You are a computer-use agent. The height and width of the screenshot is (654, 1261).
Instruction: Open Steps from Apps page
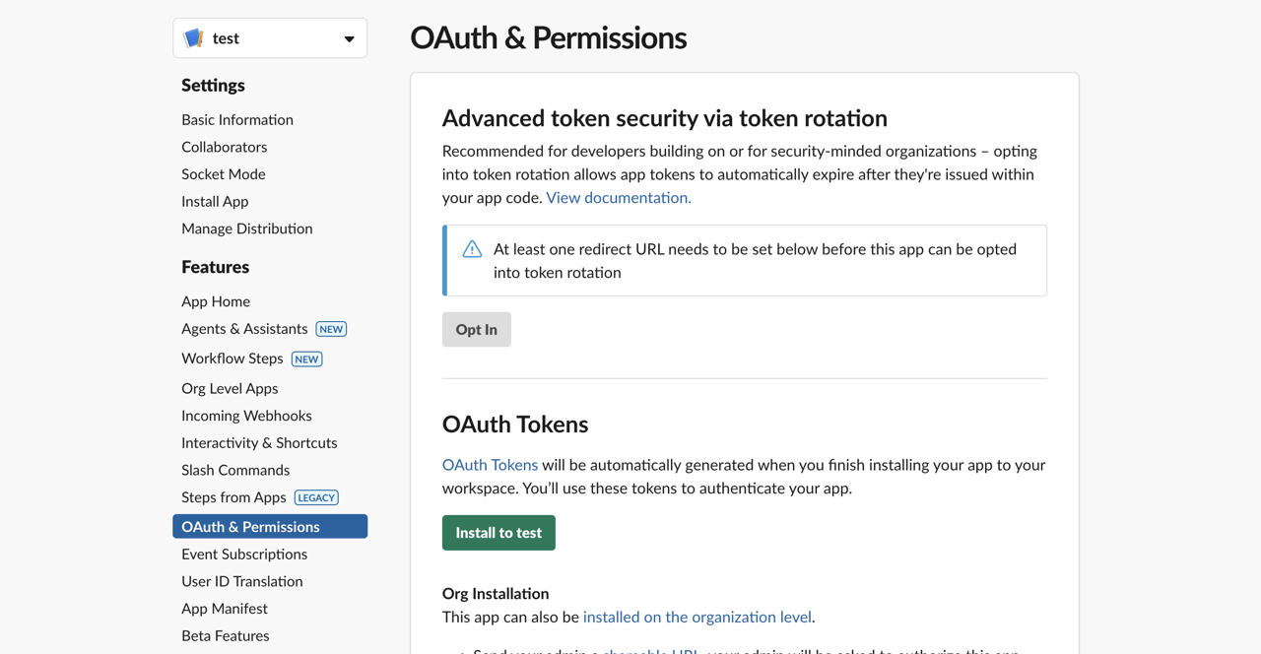pyautogui.click(x=233, y=497)
